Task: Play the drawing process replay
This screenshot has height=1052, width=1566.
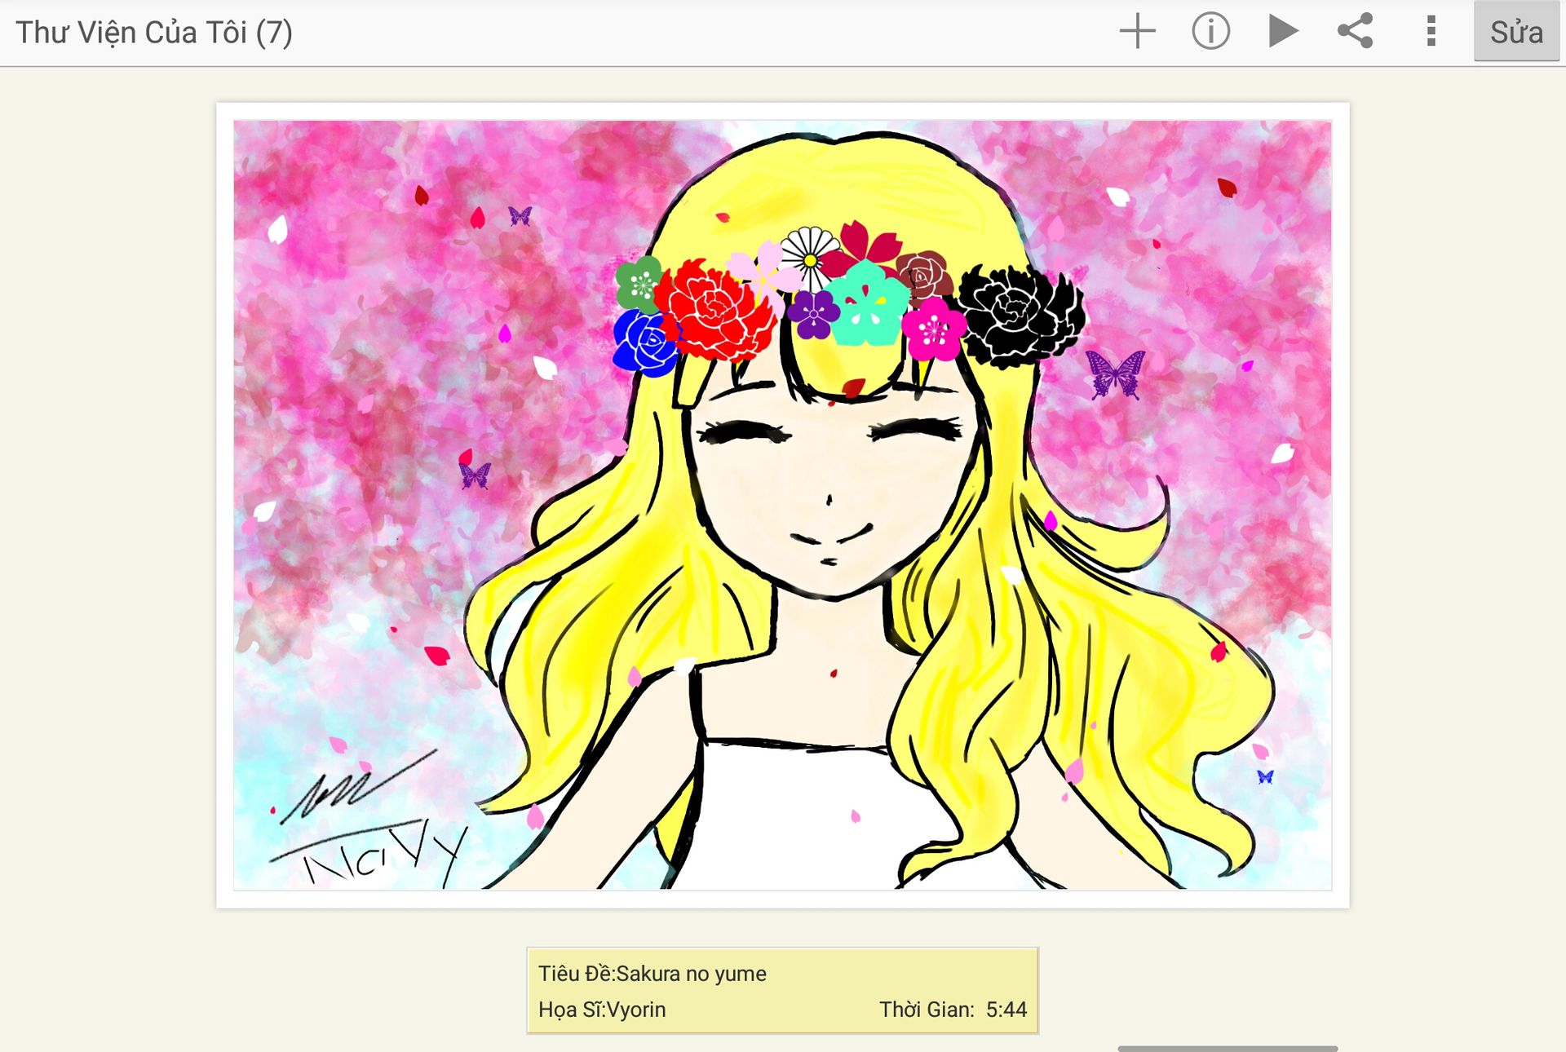Action: click(x=1283, y=32)
